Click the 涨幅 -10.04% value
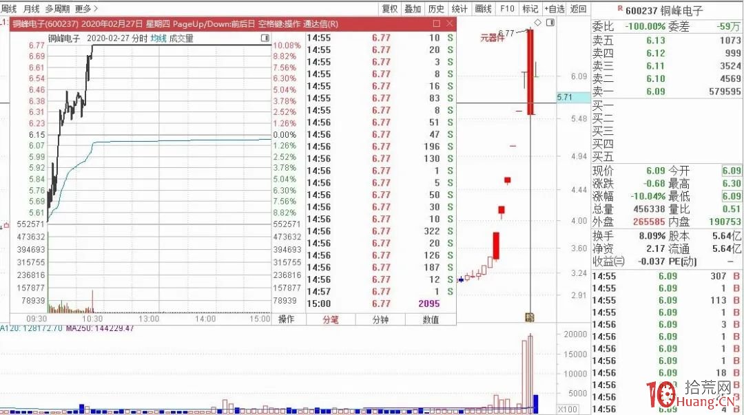The width and height of the screenshot is (744, 415). pos(648,196)
